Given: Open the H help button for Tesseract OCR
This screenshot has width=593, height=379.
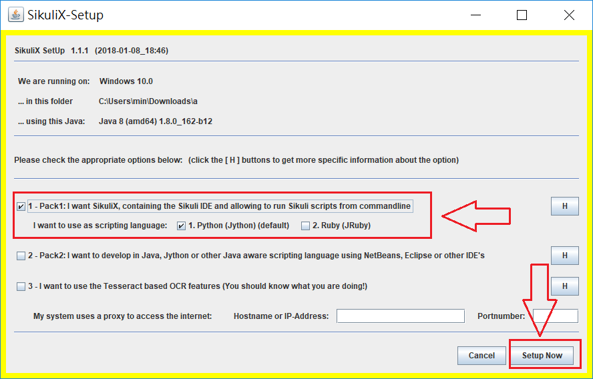Looking at the screenshot, I should [565, 286].
